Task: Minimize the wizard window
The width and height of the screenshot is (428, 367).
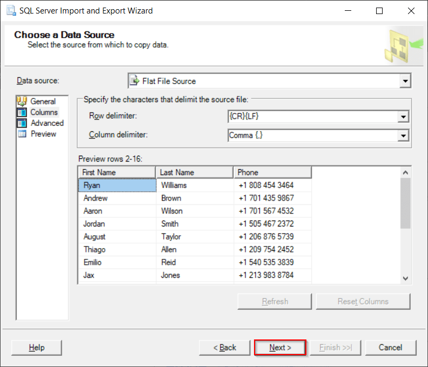Action: (348, 11)
